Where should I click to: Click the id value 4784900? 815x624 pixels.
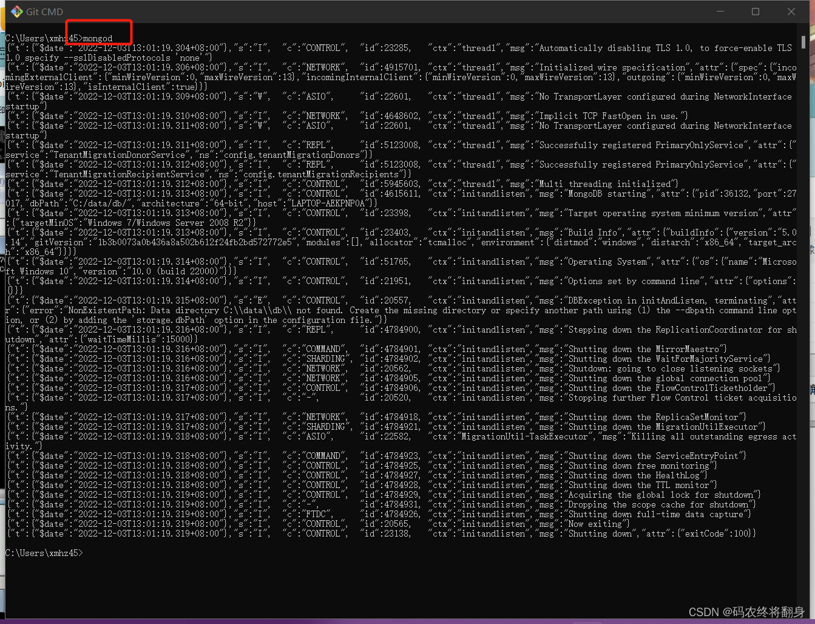[401, 330]
